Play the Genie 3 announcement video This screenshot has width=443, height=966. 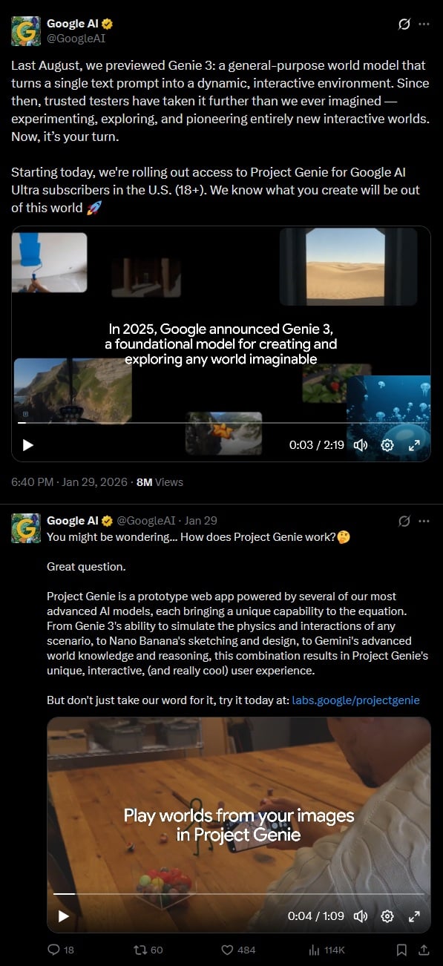(28, 445)
